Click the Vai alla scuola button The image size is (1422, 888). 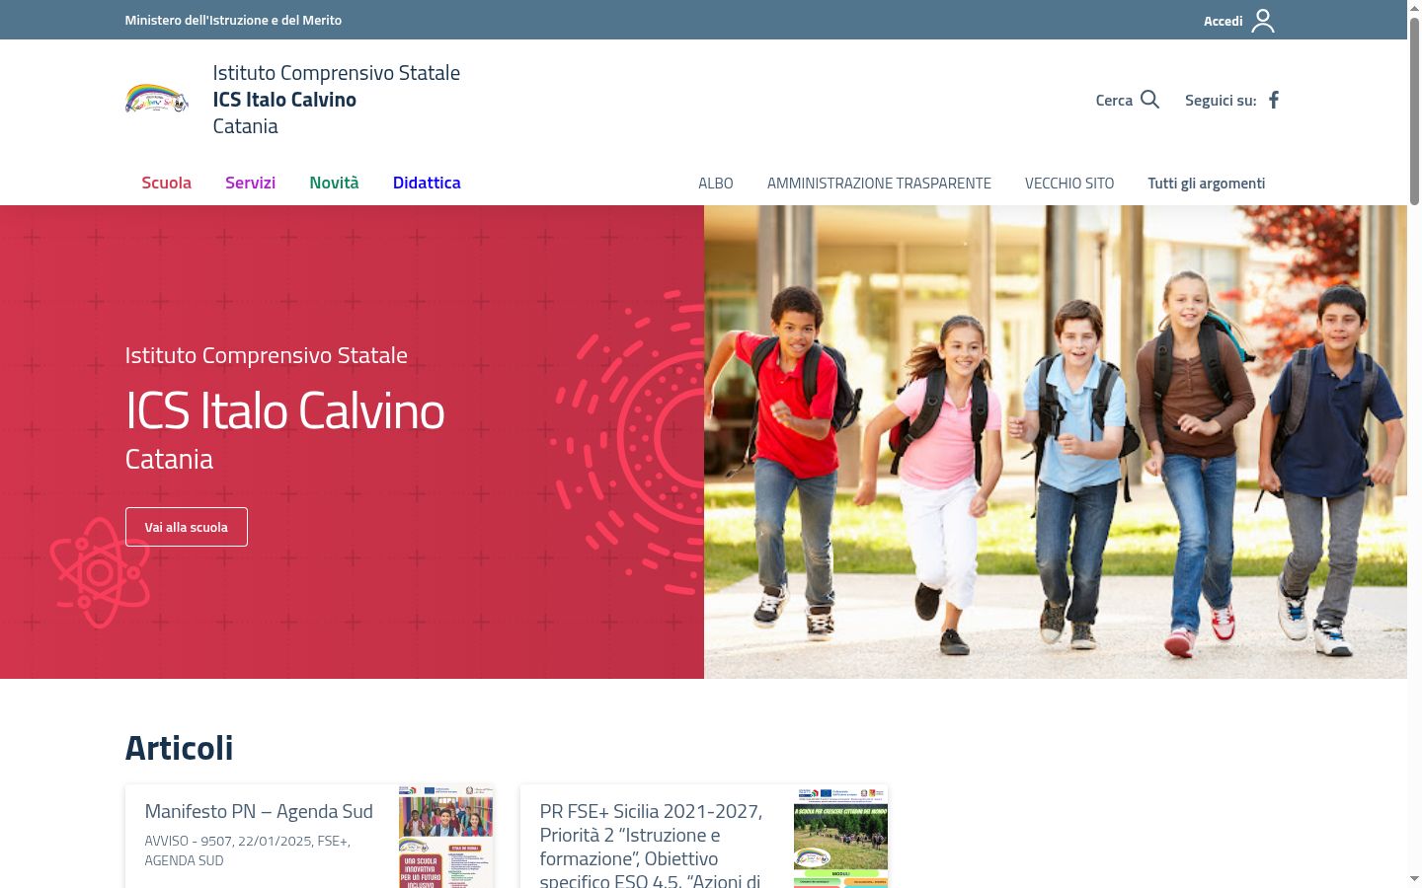(x=187, y=527)
